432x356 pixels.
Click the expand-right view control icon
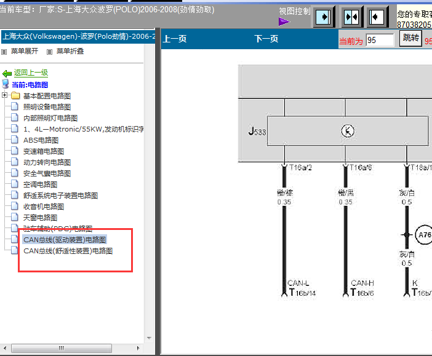(x=323, y=17)
